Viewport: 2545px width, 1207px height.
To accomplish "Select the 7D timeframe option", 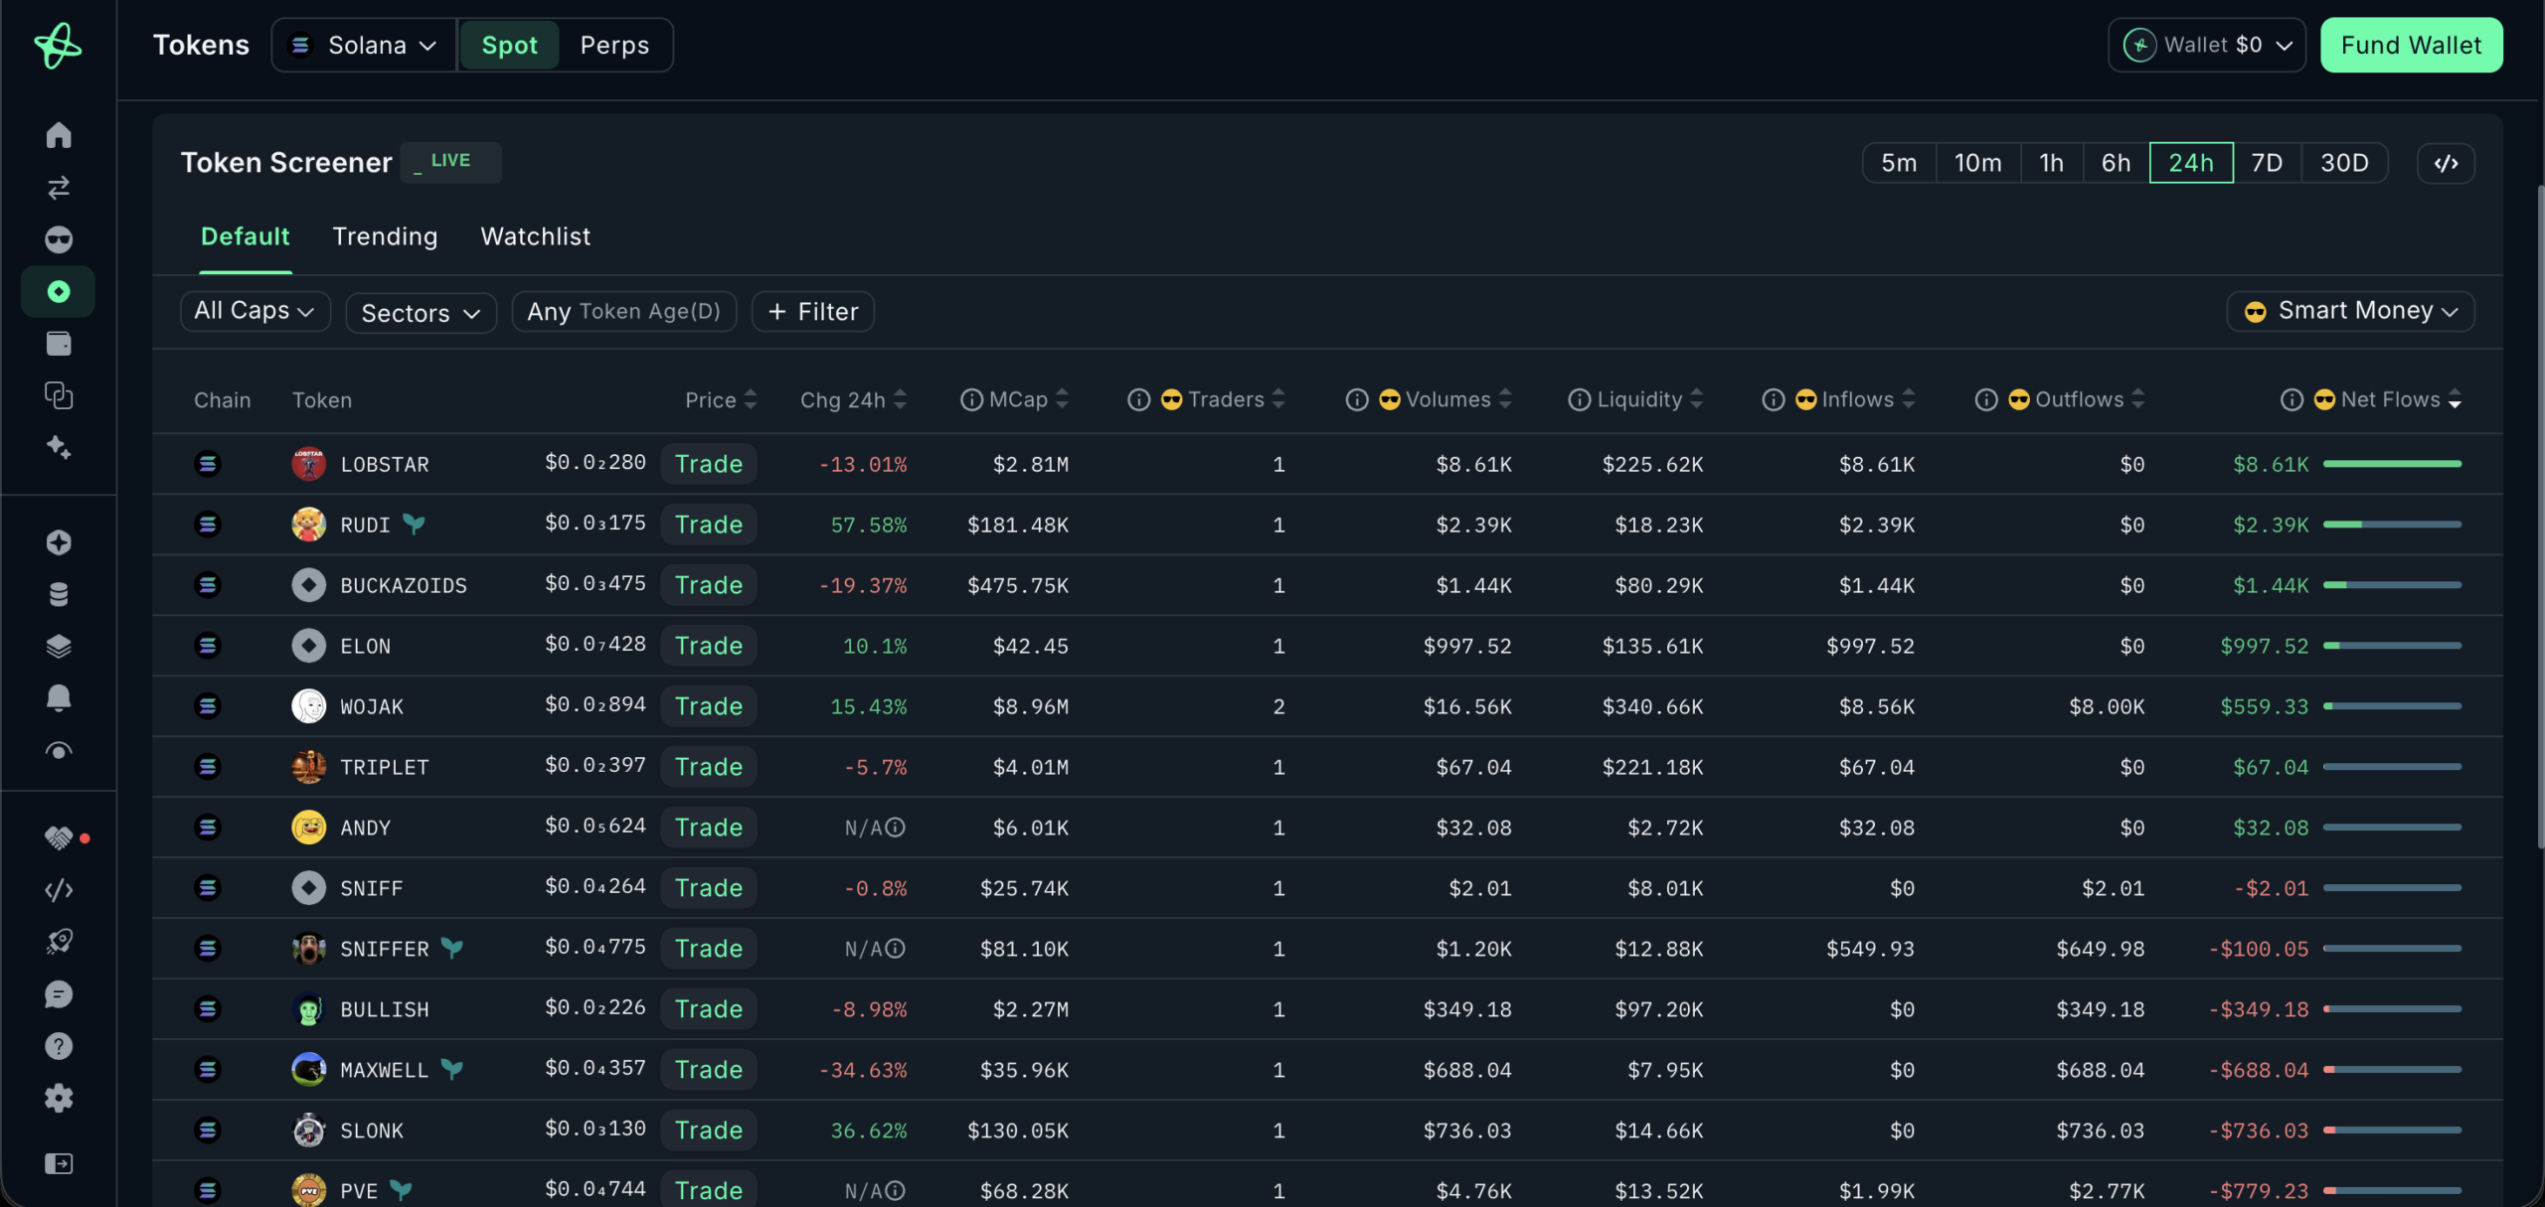I will 2267,163.
